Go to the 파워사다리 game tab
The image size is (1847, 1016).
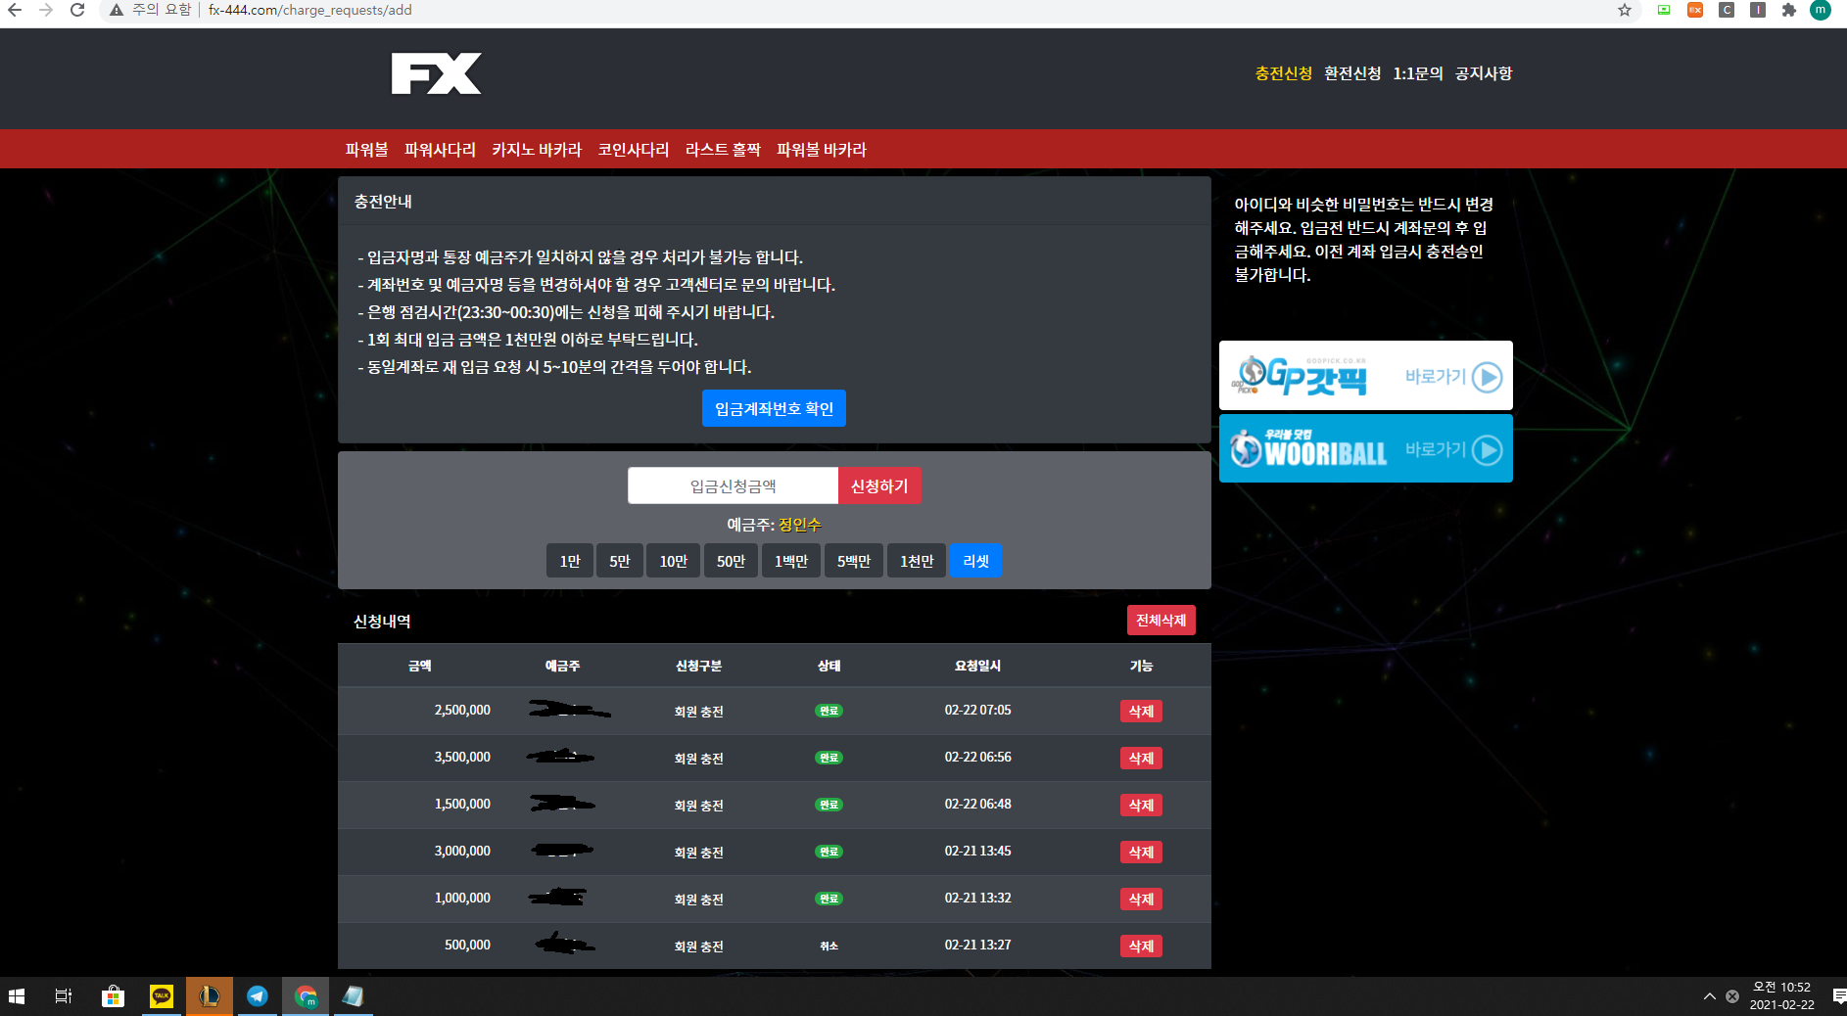440,150
